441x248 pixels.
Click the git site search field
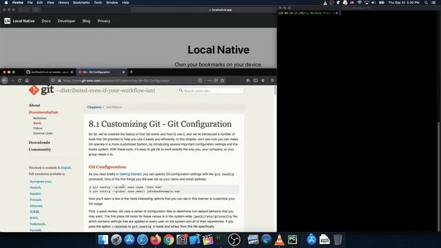[x=211, y=91]
